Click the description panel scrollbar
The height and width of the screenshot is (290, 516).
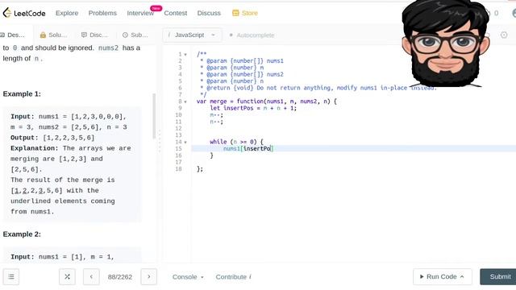(x=154, y=116)
